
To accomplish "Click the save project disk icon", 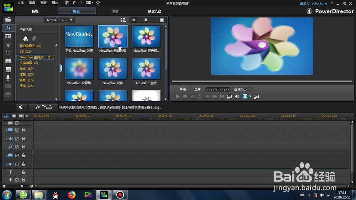I will tap(67, 3).
